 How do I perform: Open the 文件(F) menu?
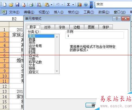14,12
